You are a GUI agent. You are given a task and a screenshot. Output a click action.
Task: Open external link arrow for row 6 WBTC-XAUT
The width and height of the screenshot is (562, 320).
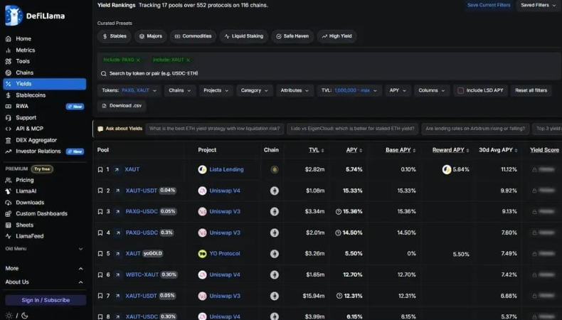[117, 275]
